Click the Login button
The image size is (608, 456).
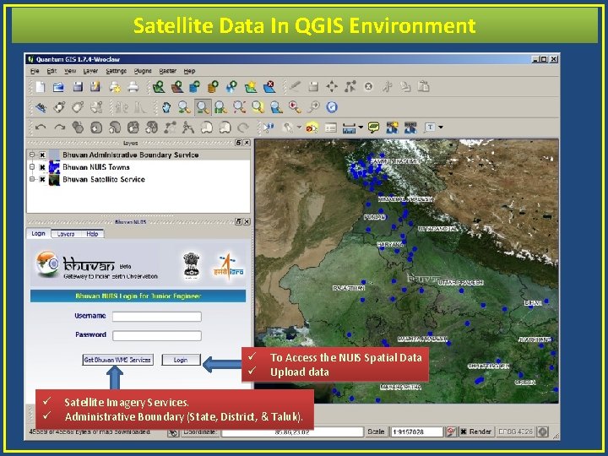181,360
